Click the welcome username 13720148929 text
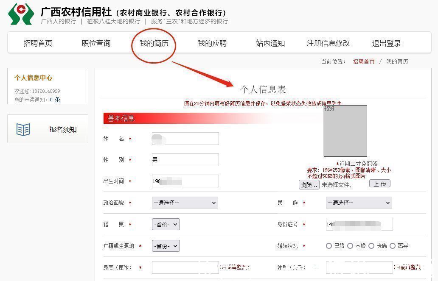The image size is (438, 281). pos(46,91)
